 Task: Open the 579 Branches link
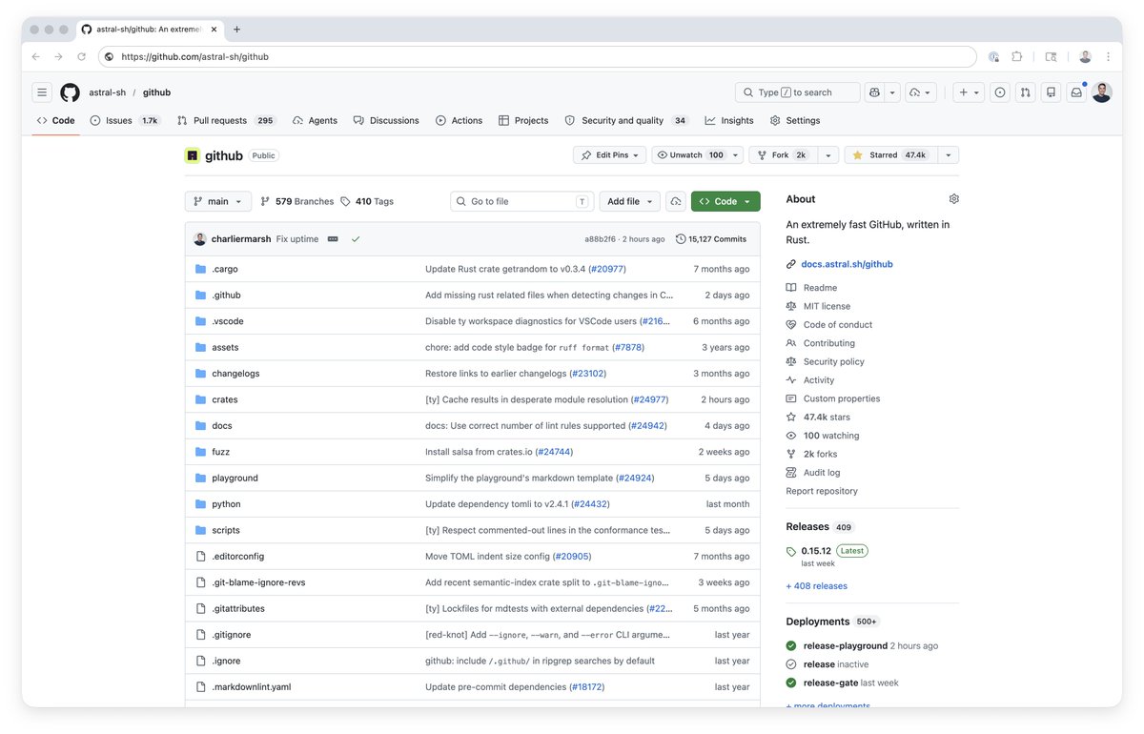[297, 202]
